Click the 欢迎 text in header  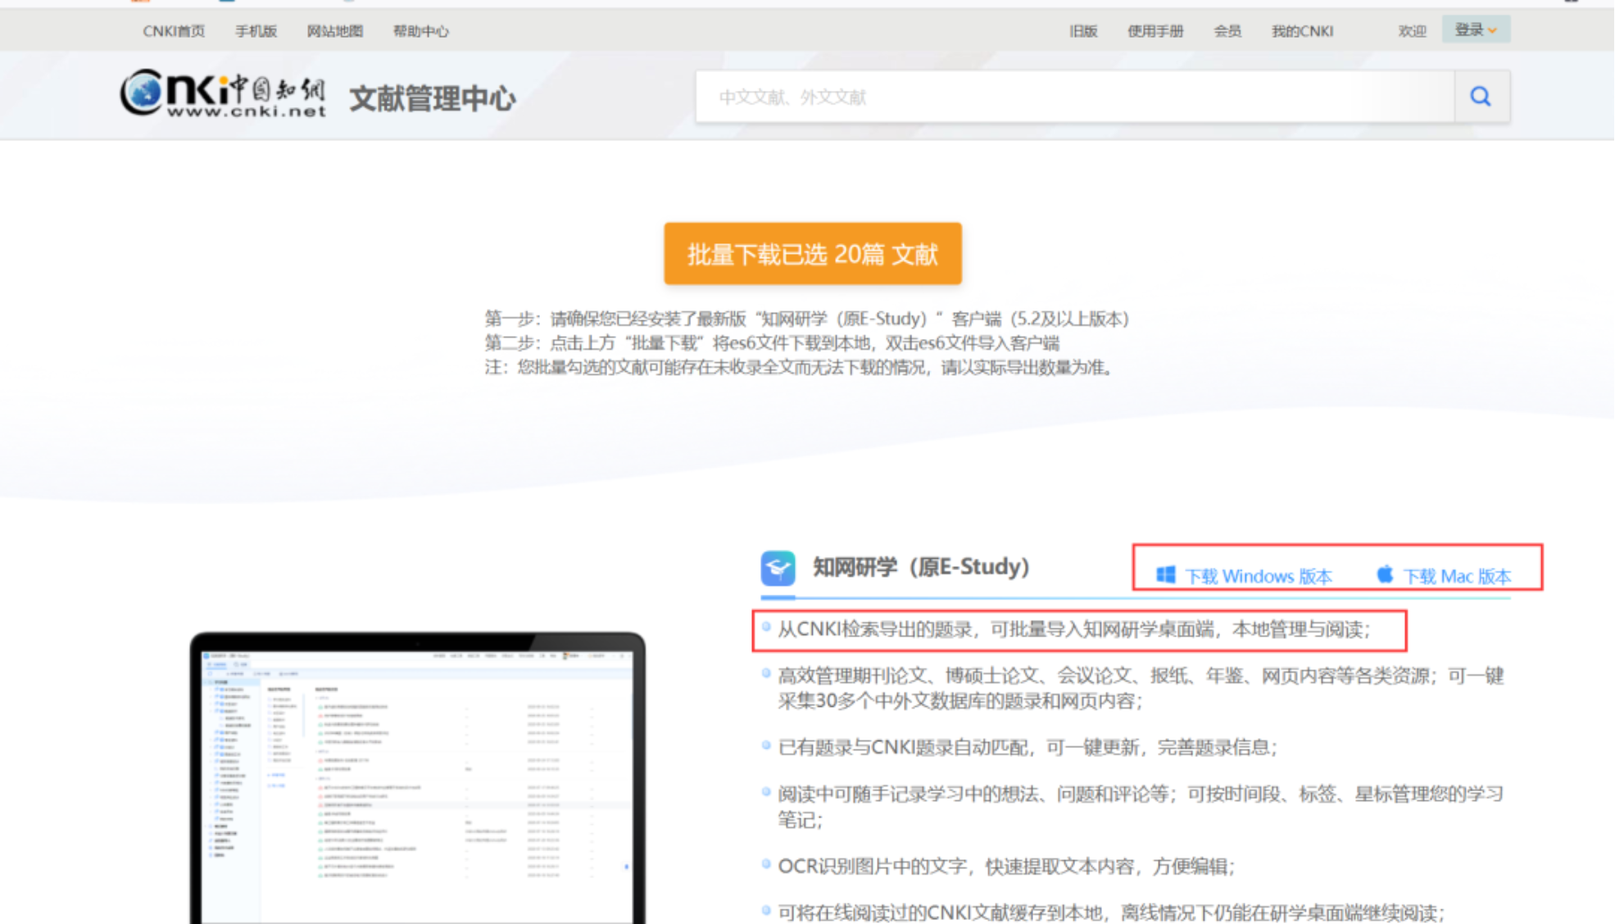click(x=1412, y=31)
